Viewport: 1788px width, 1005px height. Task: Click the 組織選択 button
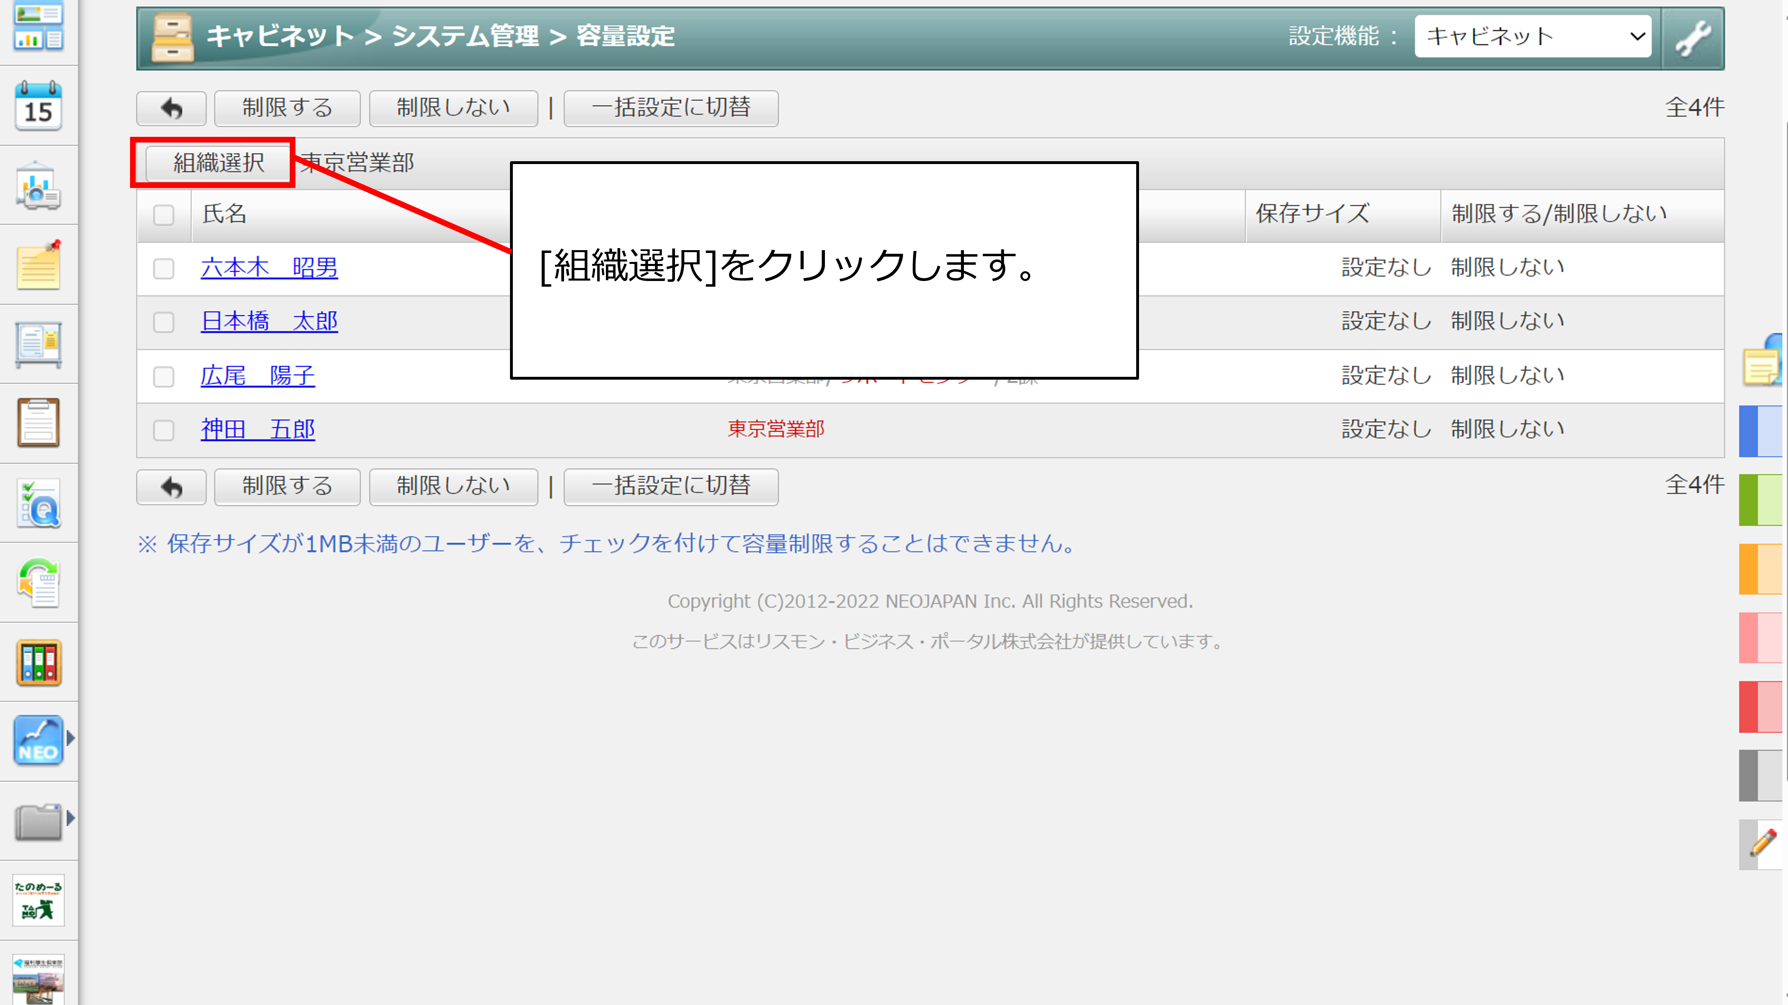click(x=218, y=163)
